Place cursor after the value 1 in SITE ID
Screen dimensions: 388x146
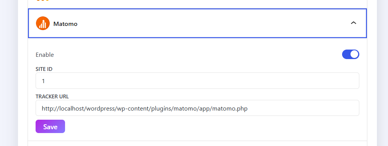tap(45, 81)
